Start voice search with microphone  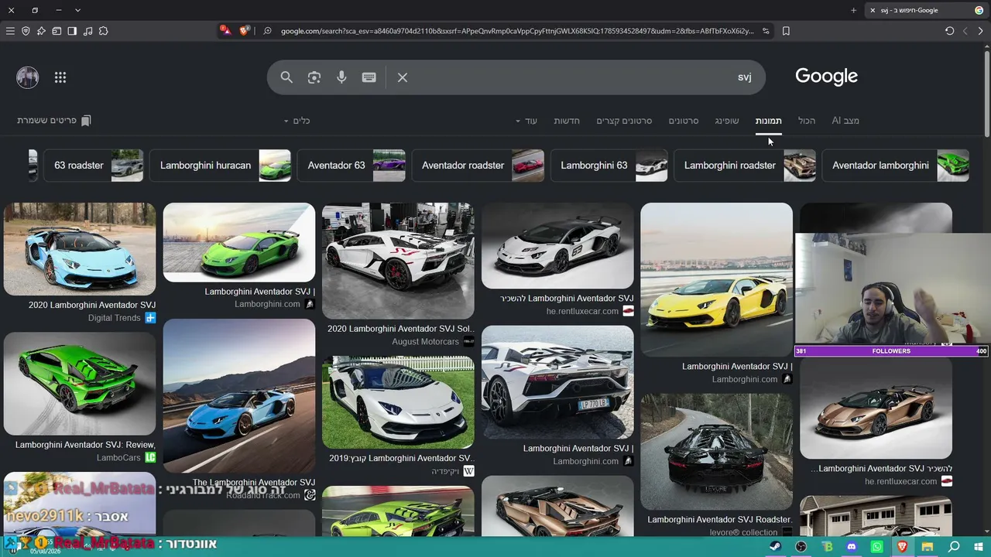341,77
